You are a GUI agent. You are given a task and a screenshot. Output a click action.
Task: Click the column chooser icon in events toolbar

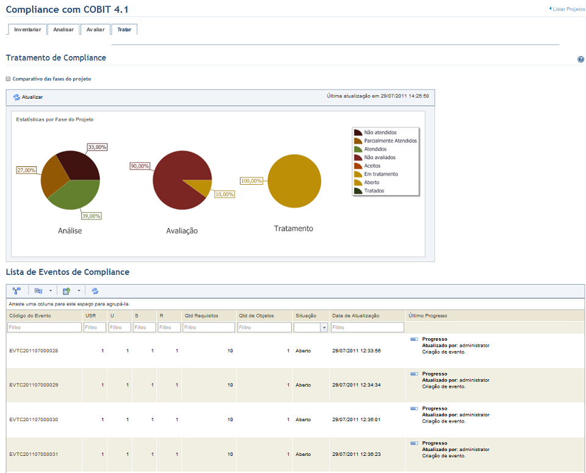pos(38,291)
